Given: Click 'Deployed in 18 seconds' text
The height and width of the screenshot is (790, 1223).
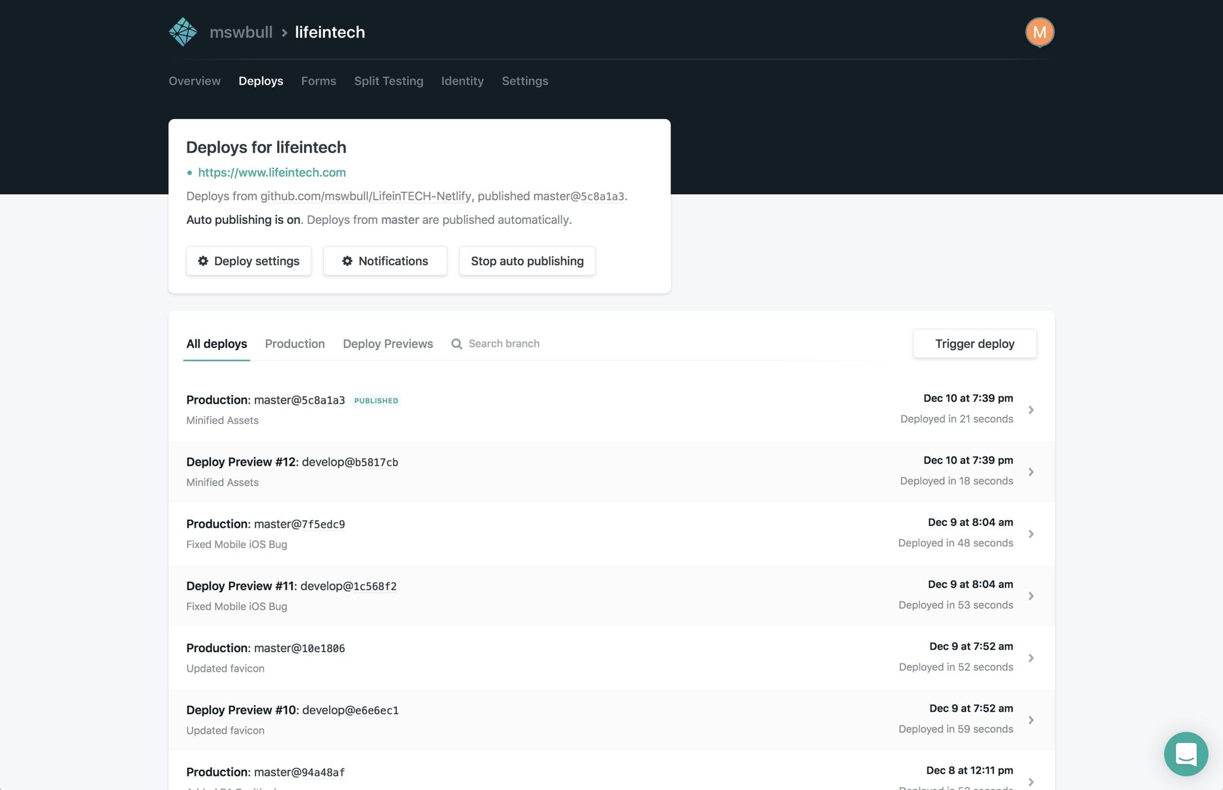Looking at the screenshot, I should click(957, 481).
